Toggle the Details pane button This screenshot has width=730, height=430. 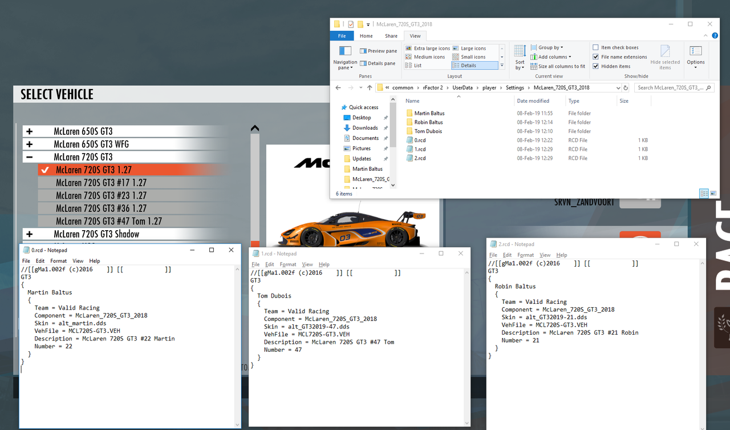377,63
